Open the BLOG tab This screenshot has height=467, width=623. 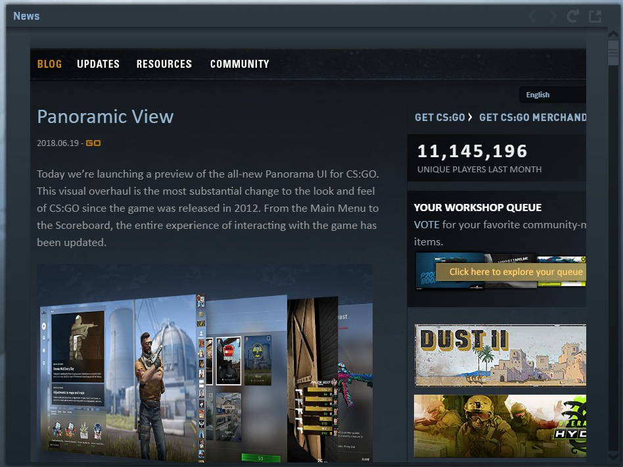(x=50, y=64)
